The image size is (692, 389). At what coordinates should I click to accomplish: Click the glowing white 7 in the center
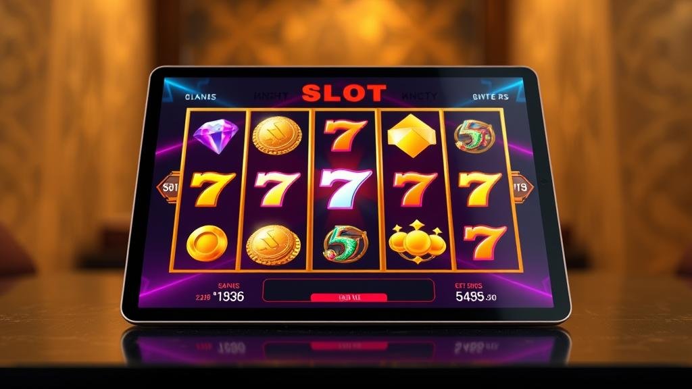(x=345, y=189)
